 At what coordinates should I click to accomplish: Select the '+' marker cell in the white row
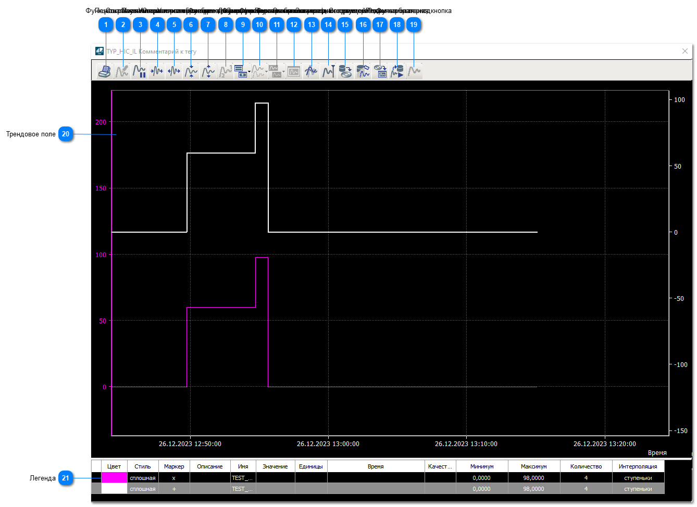174,489
